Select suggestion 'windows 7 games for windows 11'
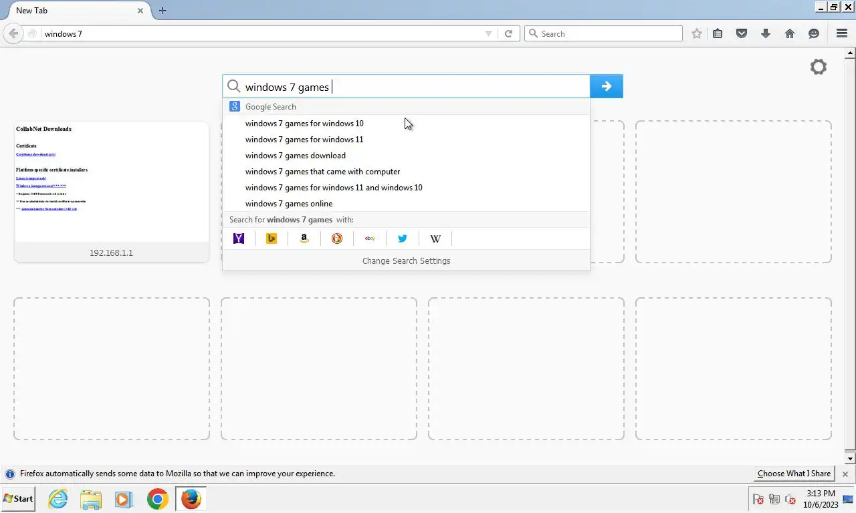Viewport: 856px width, 513px height. (406, 140)
